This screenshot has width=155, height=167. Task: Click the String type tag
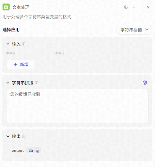[34, 150]
